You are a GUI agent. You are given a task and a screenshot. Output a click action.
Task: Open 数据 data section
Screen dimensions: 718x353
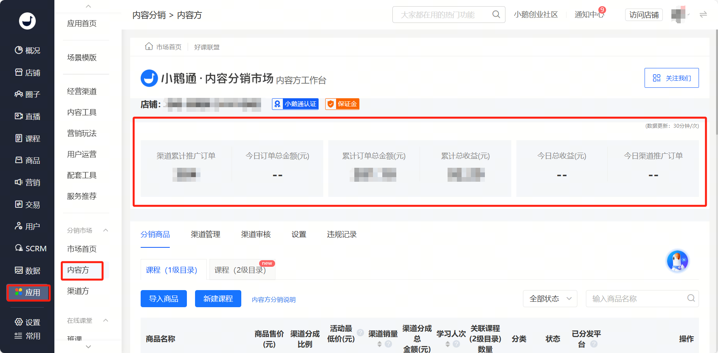tap(27, 271)
